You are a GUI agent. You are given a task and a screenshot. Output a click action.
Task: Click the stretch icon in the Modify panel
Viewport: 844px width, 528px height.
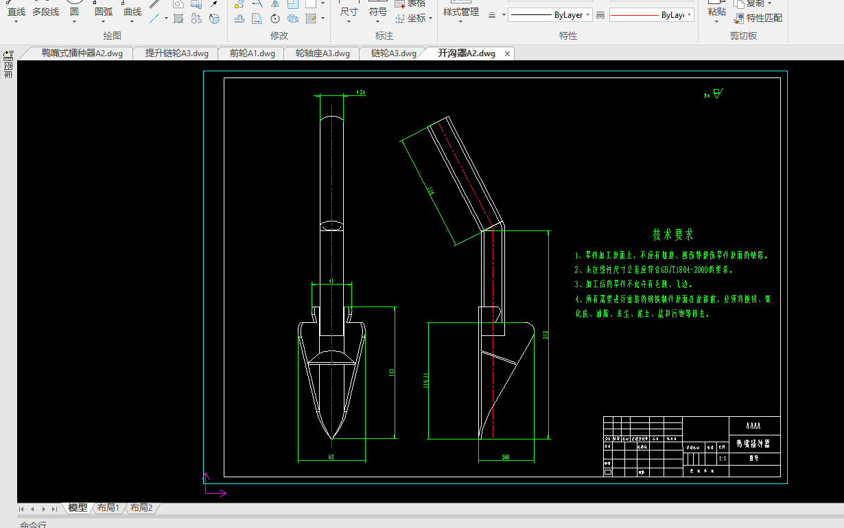coord(257,19)
